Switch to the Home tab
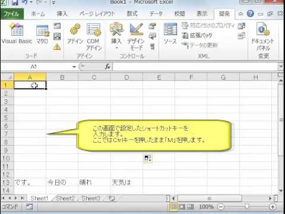The width and height of the screenshot is (285, 214). (x=38, y=14)
